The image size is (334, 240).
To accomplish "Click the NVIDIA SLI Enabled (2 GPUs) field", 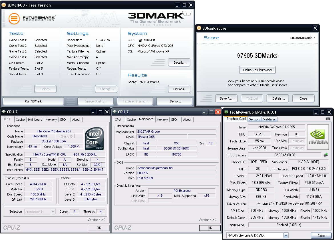I will tap(288, 225).
